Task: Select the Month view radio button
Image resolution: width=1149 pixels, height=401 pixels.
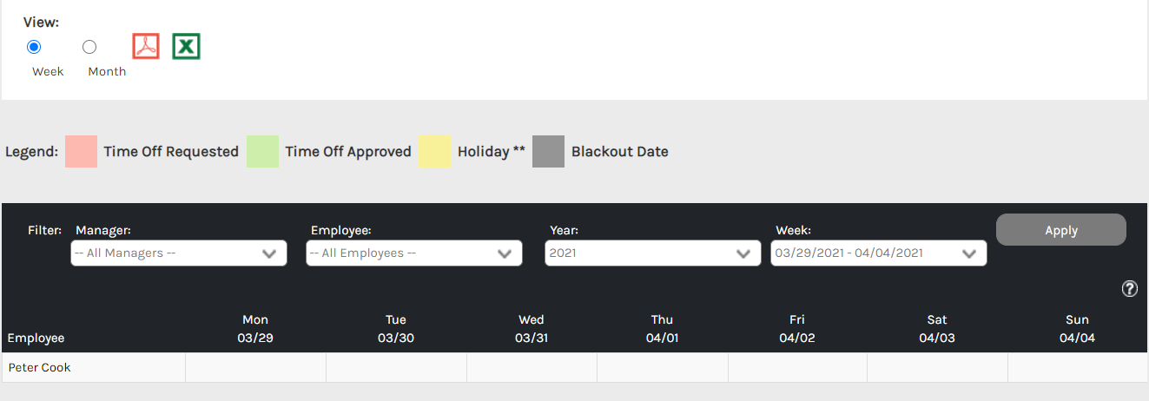Action: pyautogui.click(x=89, y=47)
